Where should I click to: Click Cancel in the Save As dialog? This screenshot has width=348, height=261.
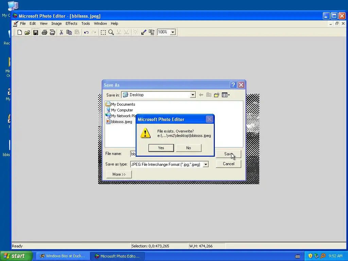pyautogui.click(x=228, y=164)
